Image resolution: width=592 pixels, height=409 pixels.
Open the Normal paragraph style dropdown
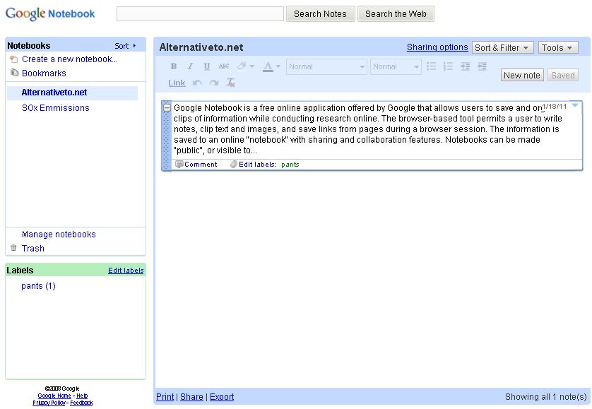326,66
